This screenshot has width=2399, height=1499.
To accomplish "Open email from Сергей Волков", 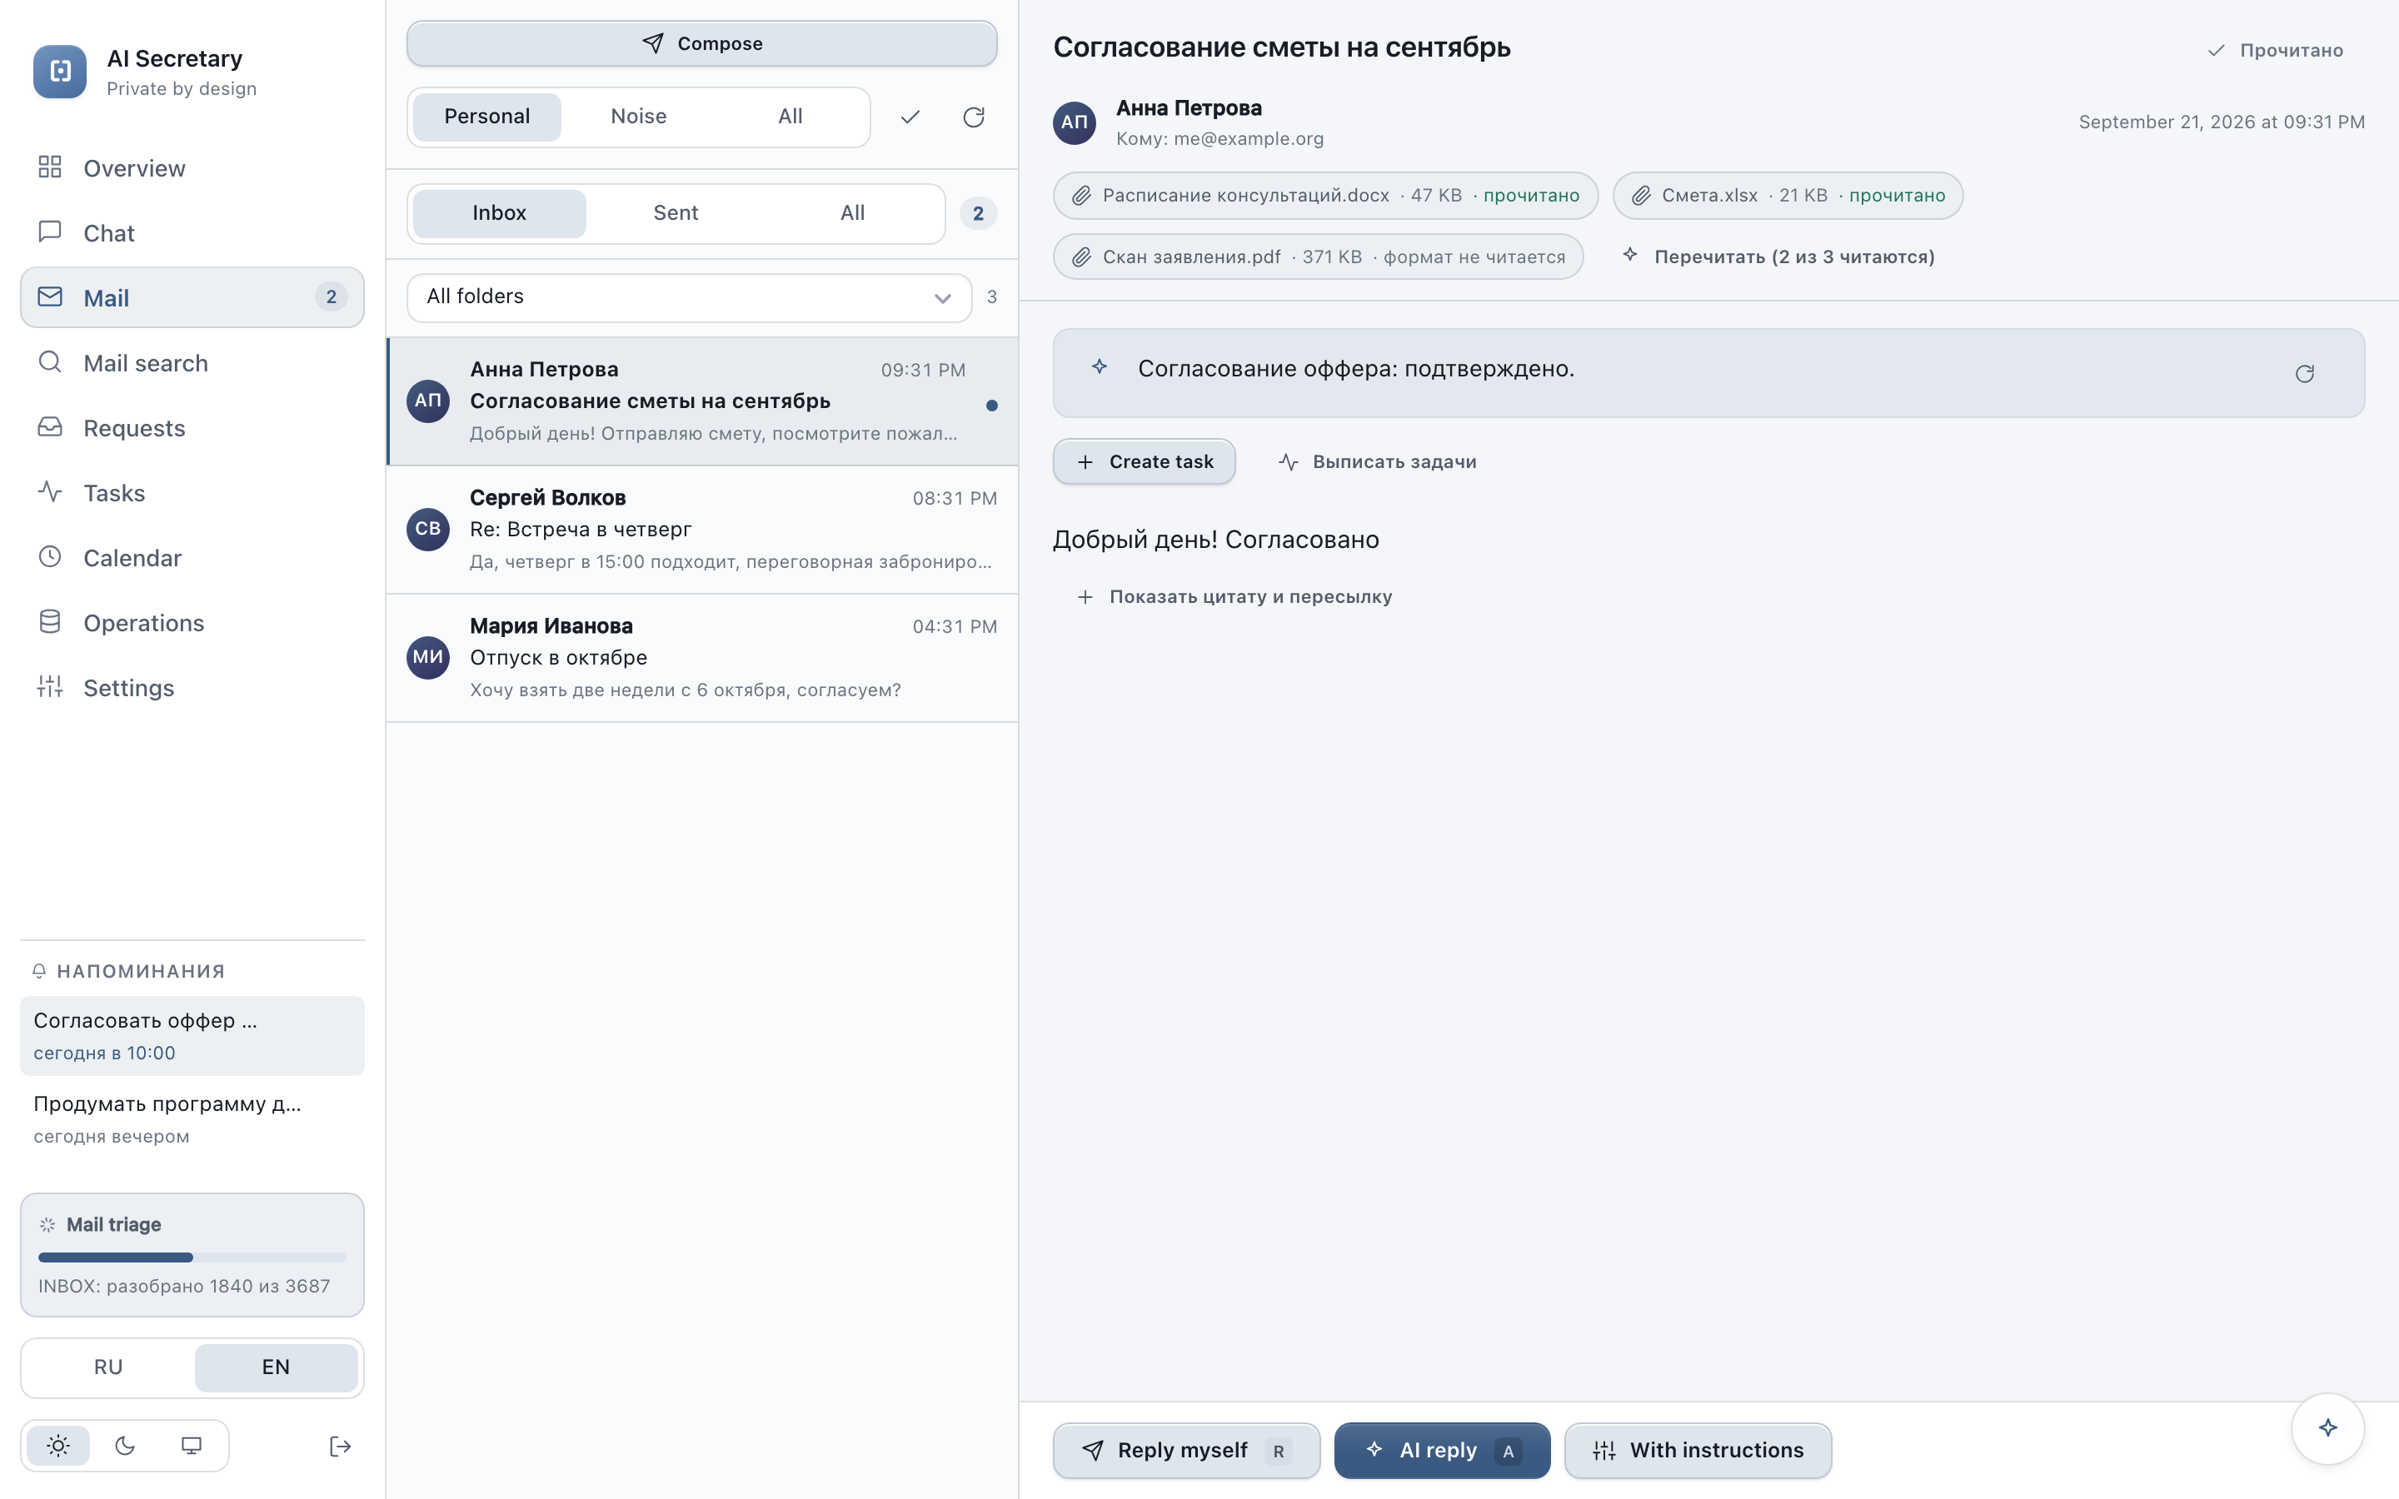I will [702, 530].
